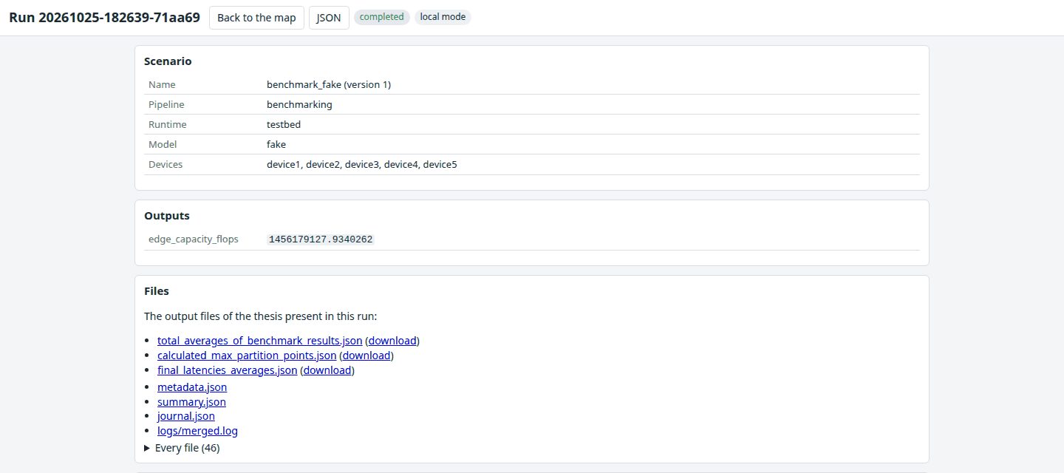The width and height of the screenshot is (1064, 473).
Task: Open the logs/merged.log link
Action: coord(197,431)
